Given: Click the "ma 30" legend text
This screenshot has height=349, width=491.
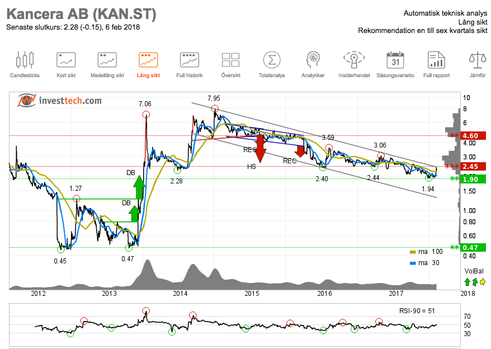Looking at the screenshot, I should 429,263.
